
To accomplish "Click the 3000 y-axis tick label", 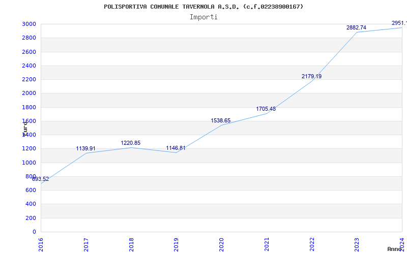I will [29, 24].
